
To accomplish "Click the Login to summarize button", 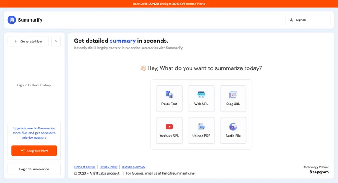I will [34, 169].
